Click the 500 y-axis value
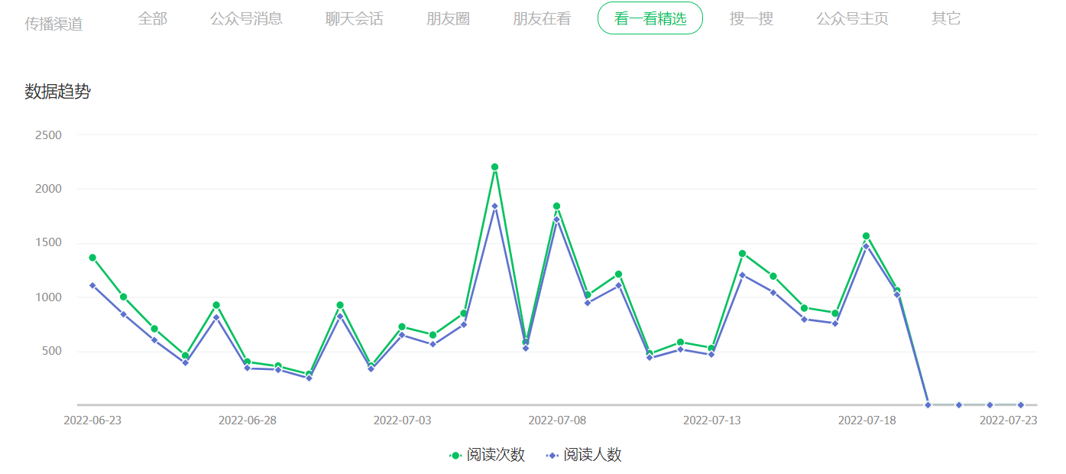Viewport: 1066px width, 474px height. [51, 352]
